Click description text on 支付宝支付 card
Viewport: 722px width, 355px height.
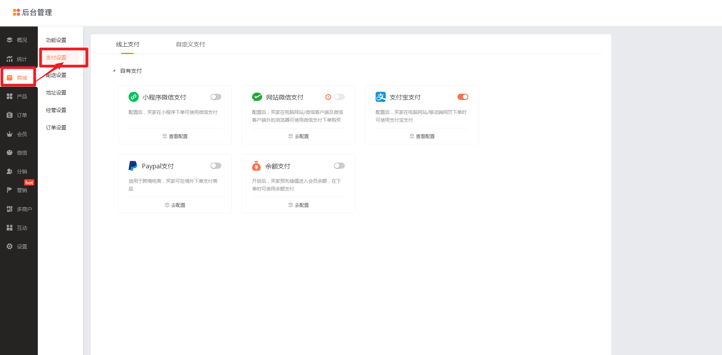tap(421, 116)
